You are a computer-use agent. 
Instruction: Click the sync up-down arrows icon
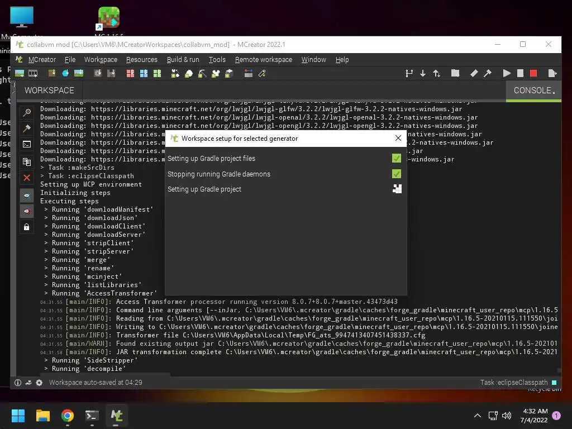437,74
